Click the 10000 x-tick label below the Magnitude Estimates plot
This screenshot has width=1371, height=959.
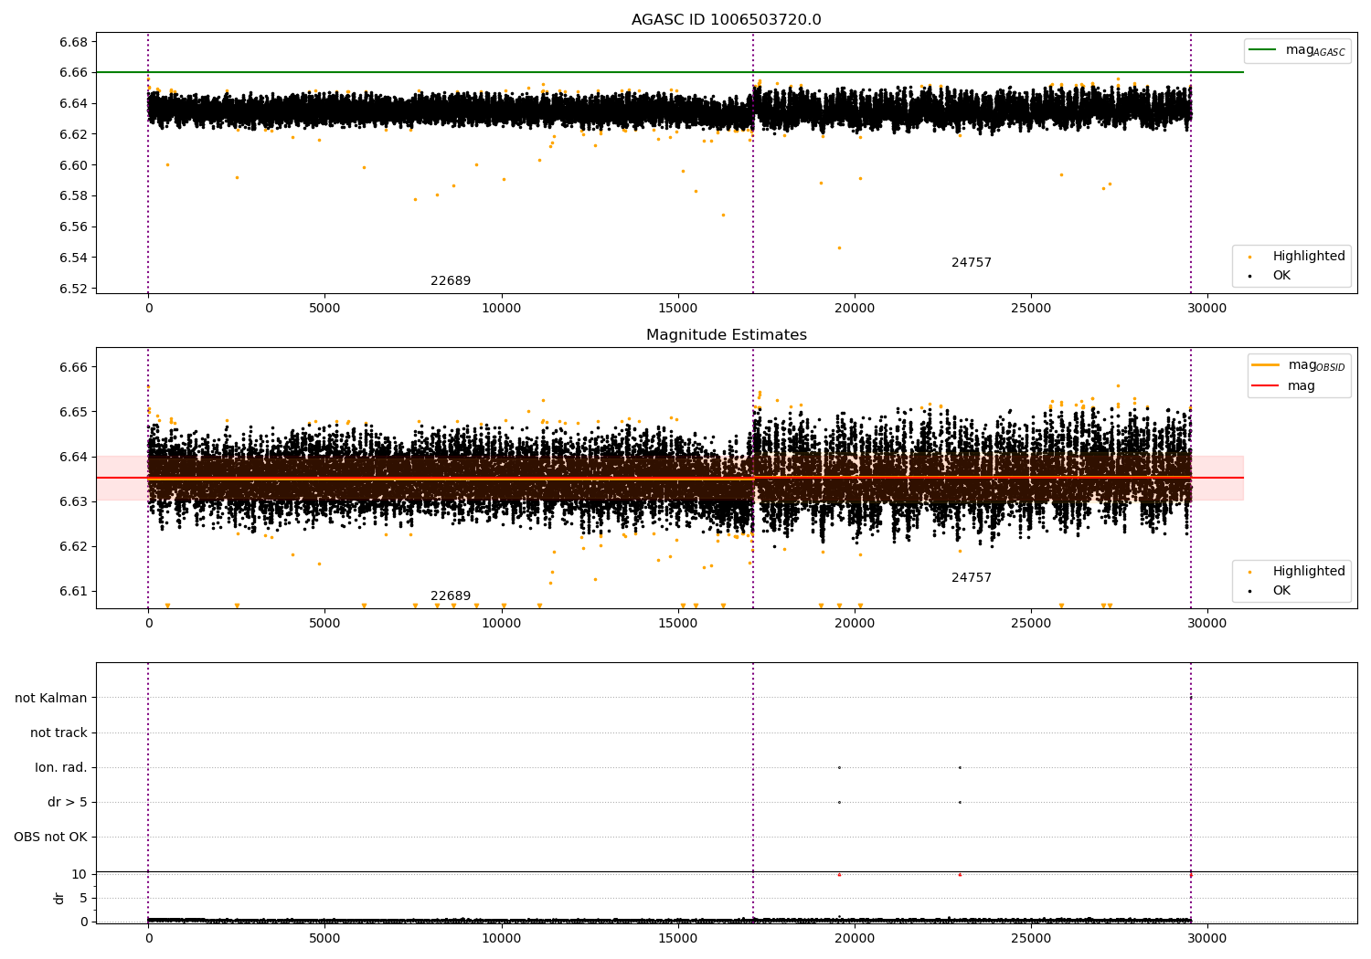(501, 624)
